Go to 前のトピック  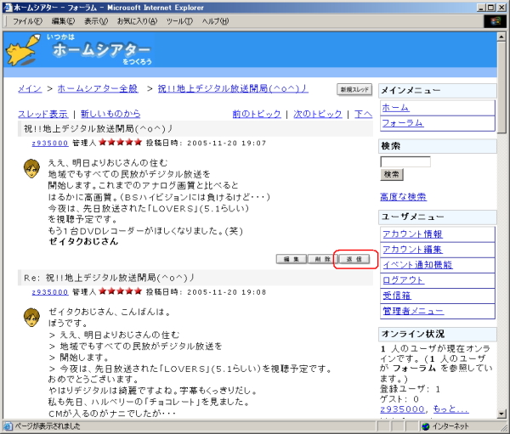tap(257, 114)
